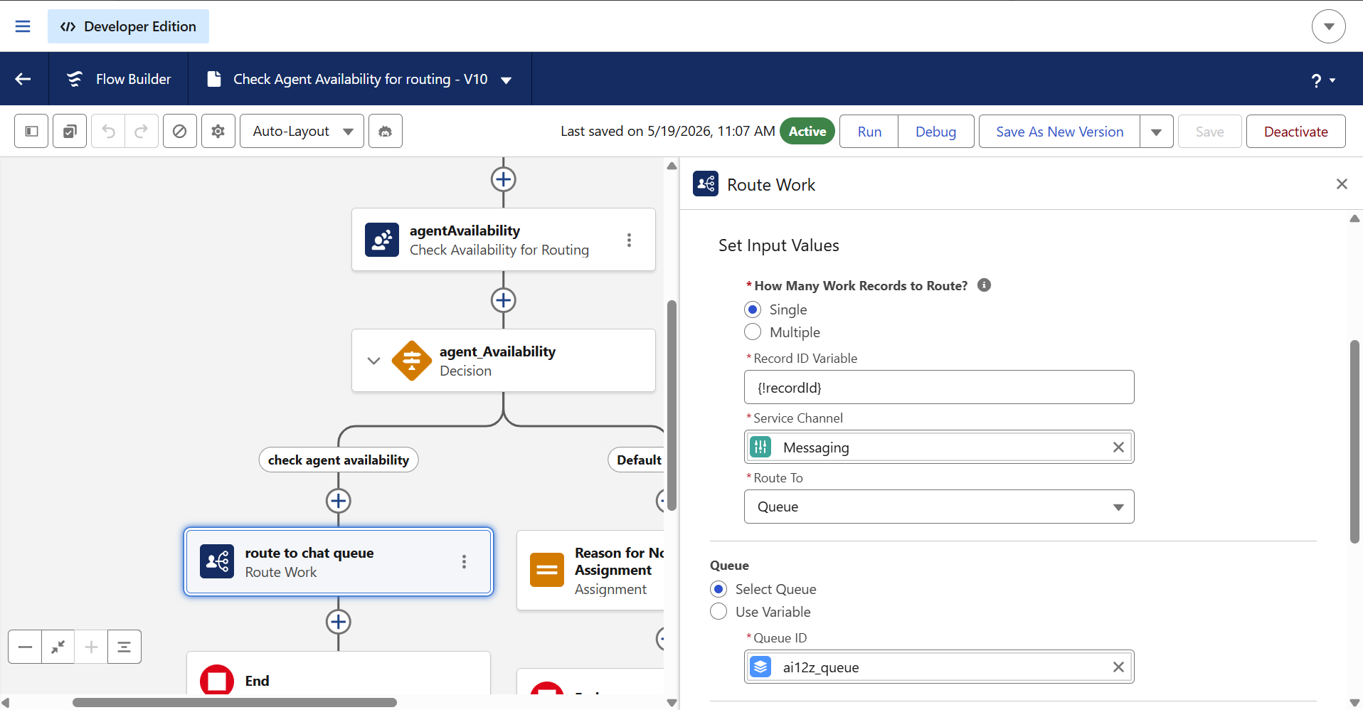
Task: Select the route to chat queue label
Action: click(309, 553)
